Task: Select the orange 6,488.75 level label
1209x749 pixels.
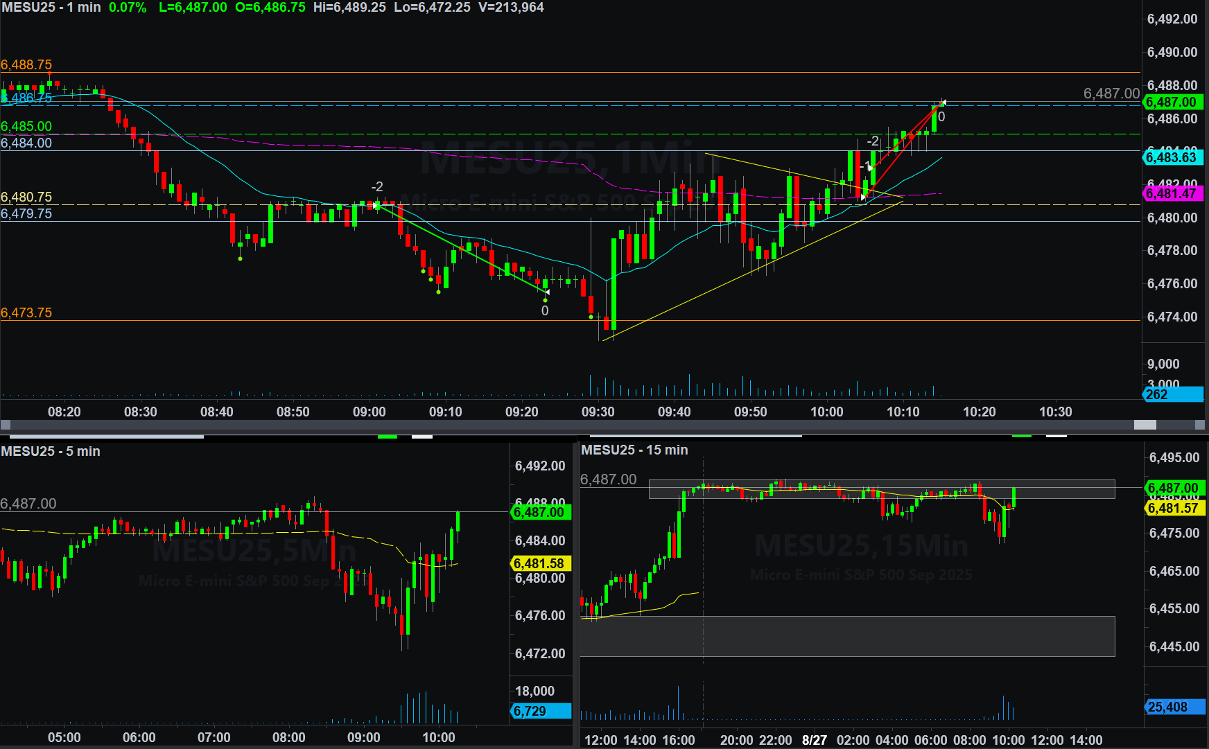Action: (x=26, y=64)
